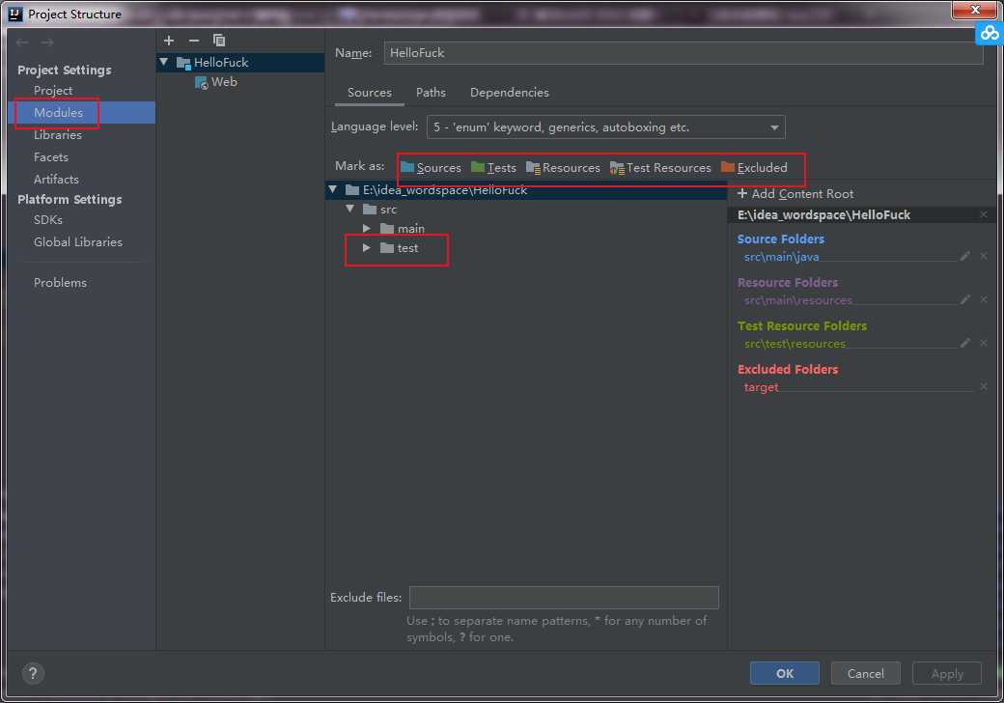Remove target from excluded folders
Image resolution: width=1004 pixels, height=703 pixels.
[984, 386]
